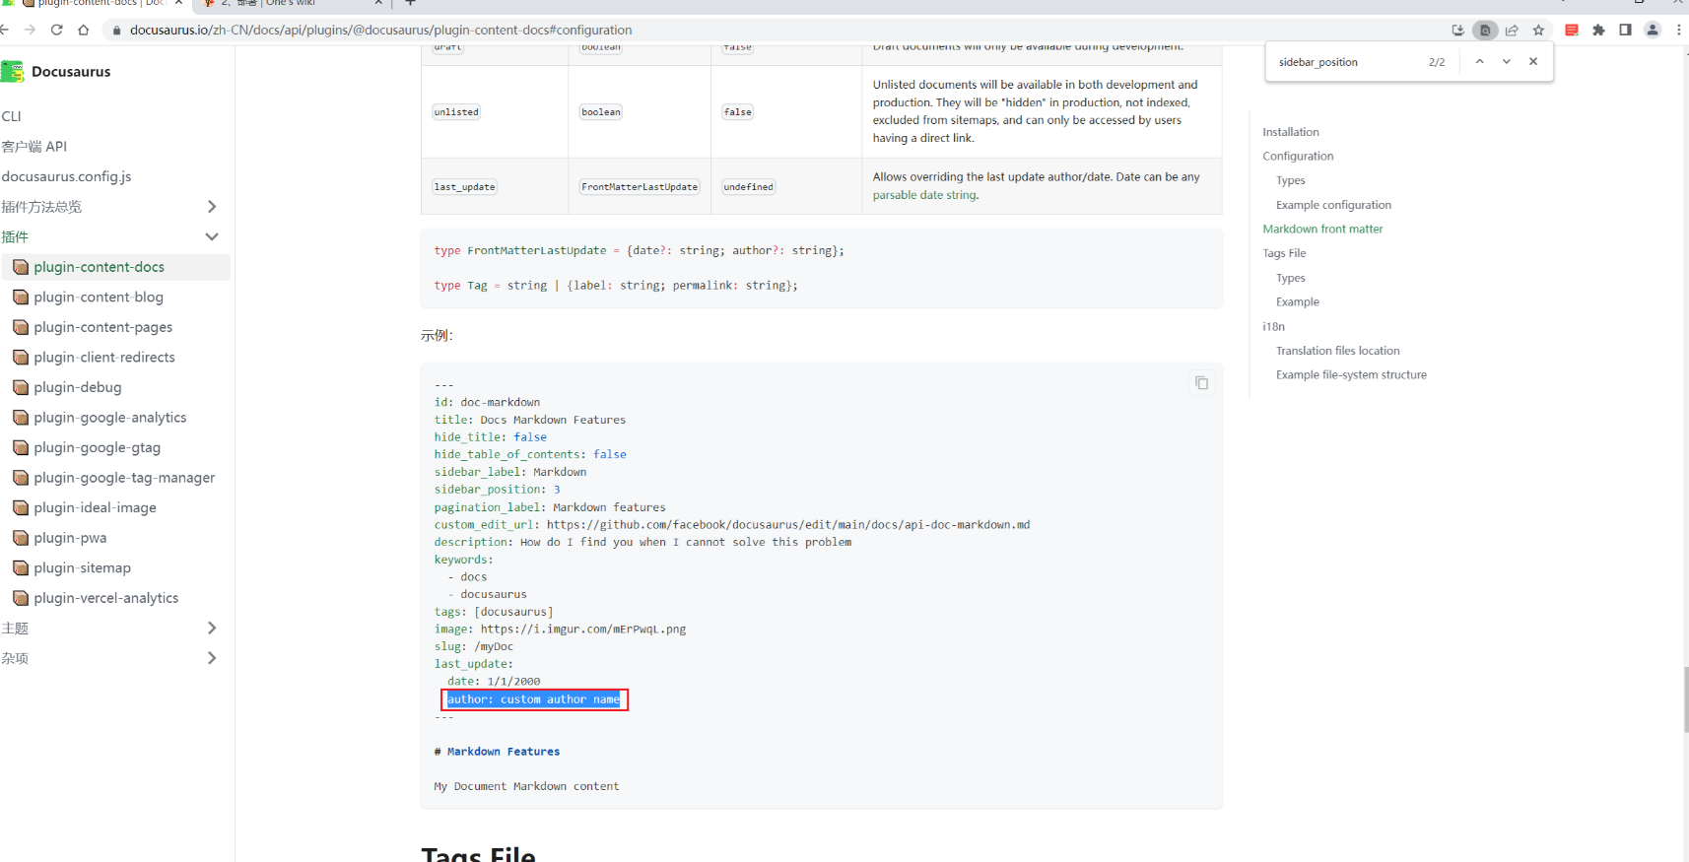Jump to Markdown front matter section
The width and height of the screenshot is (1689, 862).
tap(1322, 229)
